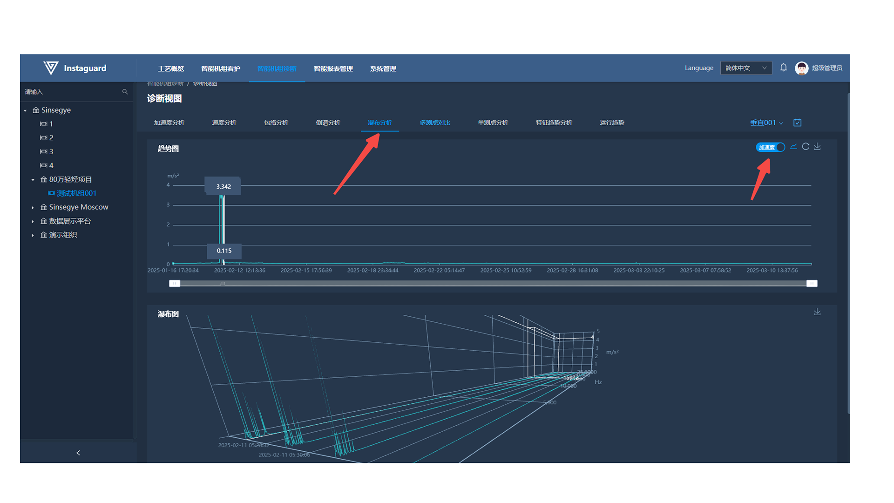The image size is (894, 503).
Task: Switch to the 加速度分析 tab
Action: (x=169, y=122)
